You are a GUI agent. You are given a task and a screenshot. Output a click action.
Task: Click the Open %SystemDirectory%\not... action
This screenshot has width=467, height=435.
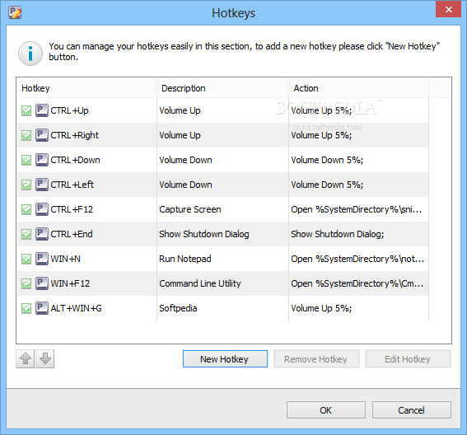[x=357, y=259]
